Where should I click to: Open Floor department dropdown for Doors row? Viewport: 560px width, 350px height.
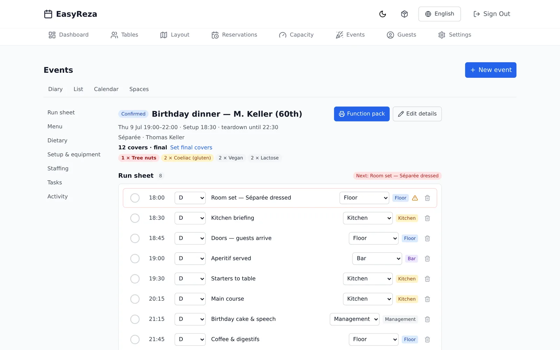coord(373,239)
